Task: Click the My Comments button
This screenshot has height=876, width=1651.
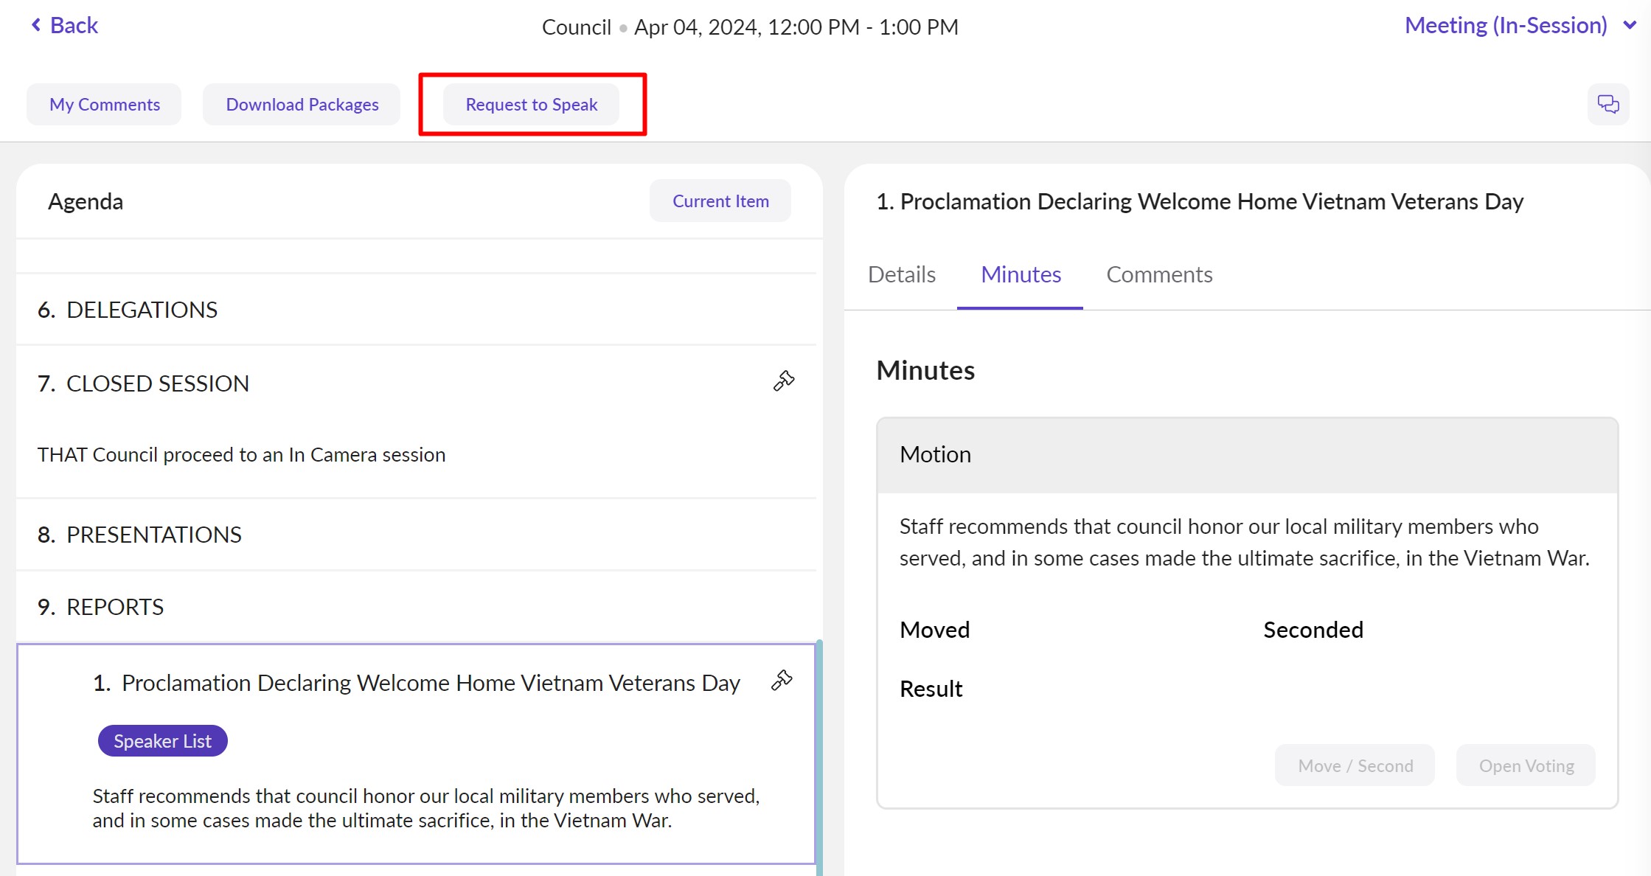Action: pyautogui.click(x=105, y=105)
